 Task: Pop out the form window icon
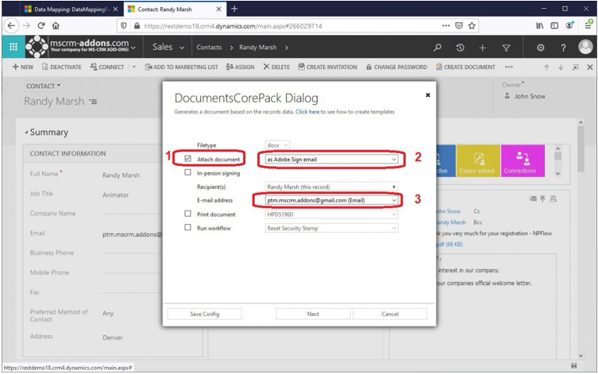[576, 67]
